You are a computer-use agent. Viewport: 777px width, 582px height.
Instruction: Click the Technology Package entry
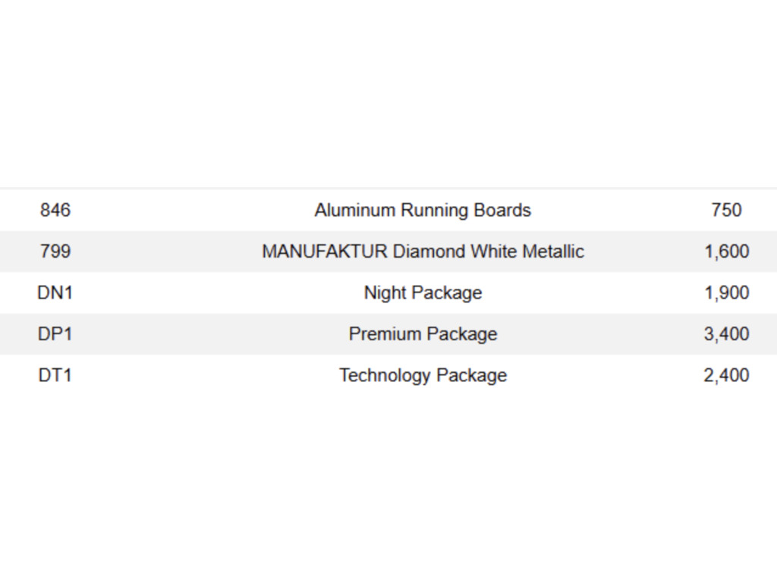[x=423, y=375]
